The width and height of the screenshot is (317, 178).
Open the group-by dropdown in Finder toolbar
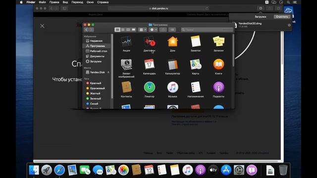point(143,30)
